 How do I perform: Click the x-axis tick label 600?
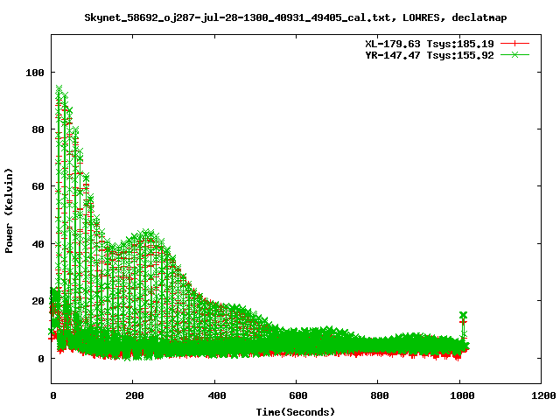click(x=297, y=395)
